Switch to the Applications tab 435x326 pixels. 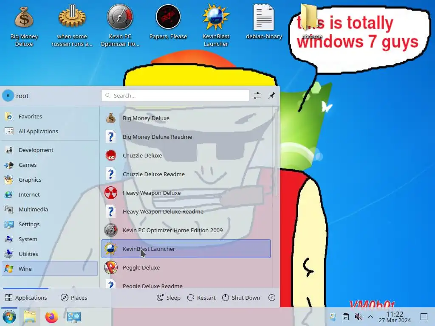pos(26,298)
